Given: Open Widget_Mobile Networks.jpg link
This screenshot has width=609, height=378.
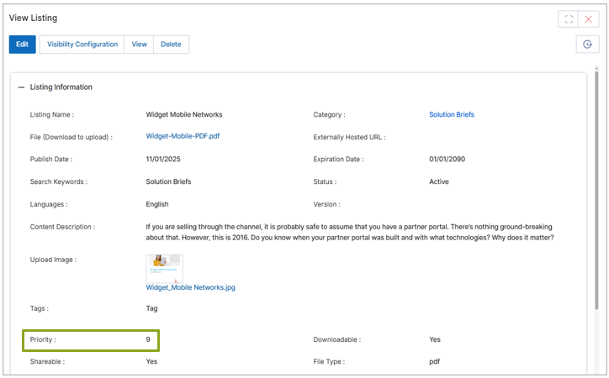Looking at the screenshot, I should coord(190,287).
